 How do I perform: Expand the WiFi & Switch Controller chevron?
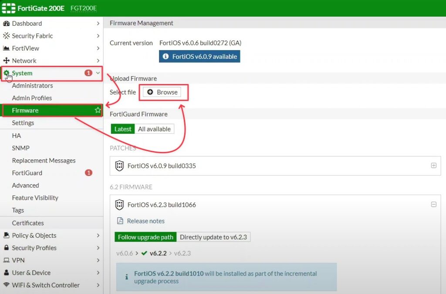point(98,285)
